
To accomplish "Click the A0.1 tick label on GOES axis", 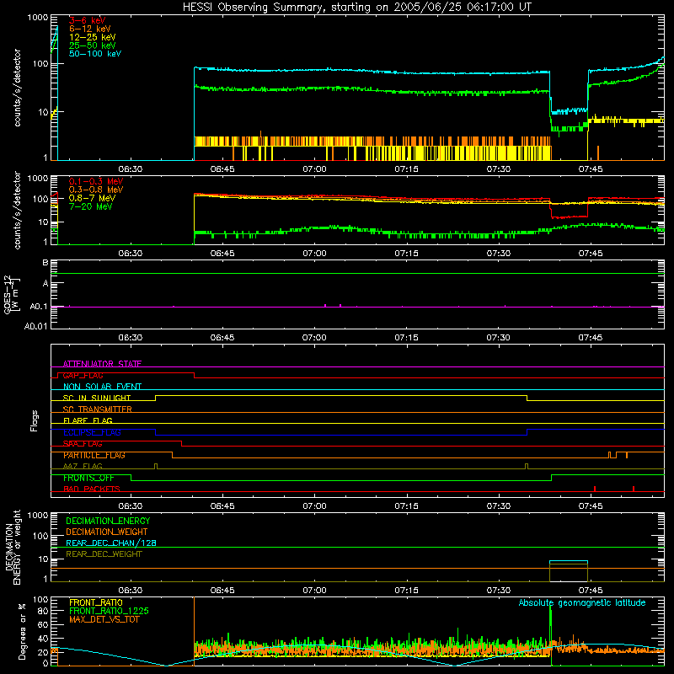I will tap(39, 307).
